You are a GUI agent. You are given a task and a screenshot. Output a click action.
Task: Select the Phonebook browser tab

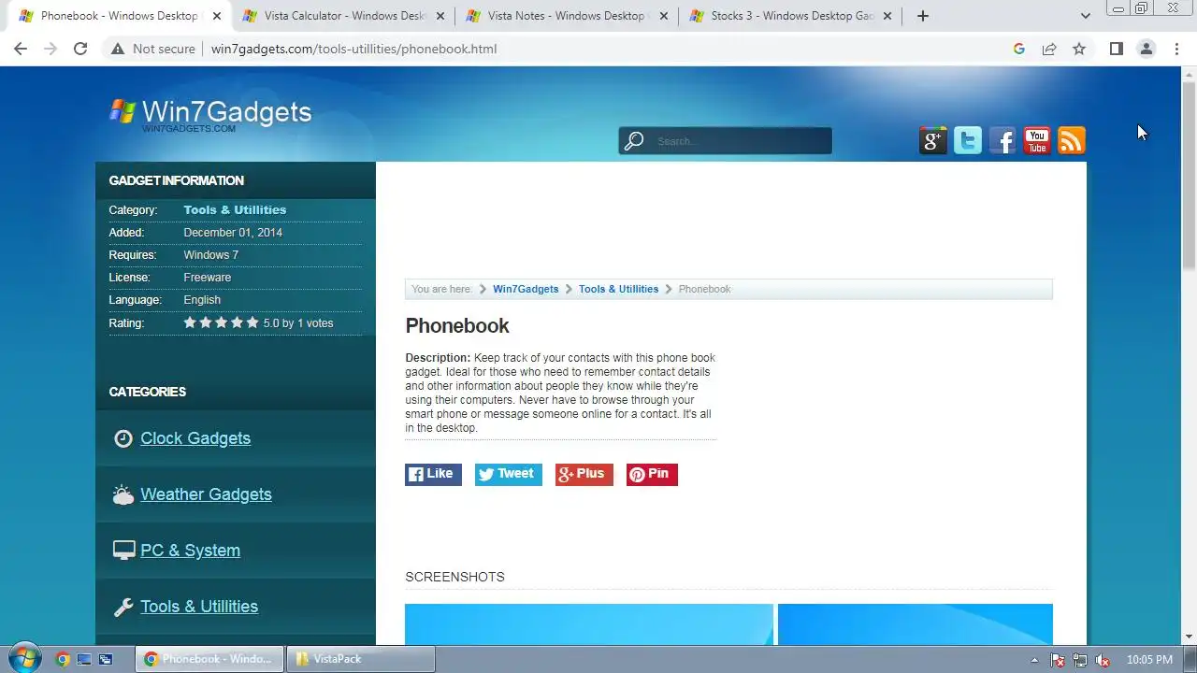coord(120,16)
